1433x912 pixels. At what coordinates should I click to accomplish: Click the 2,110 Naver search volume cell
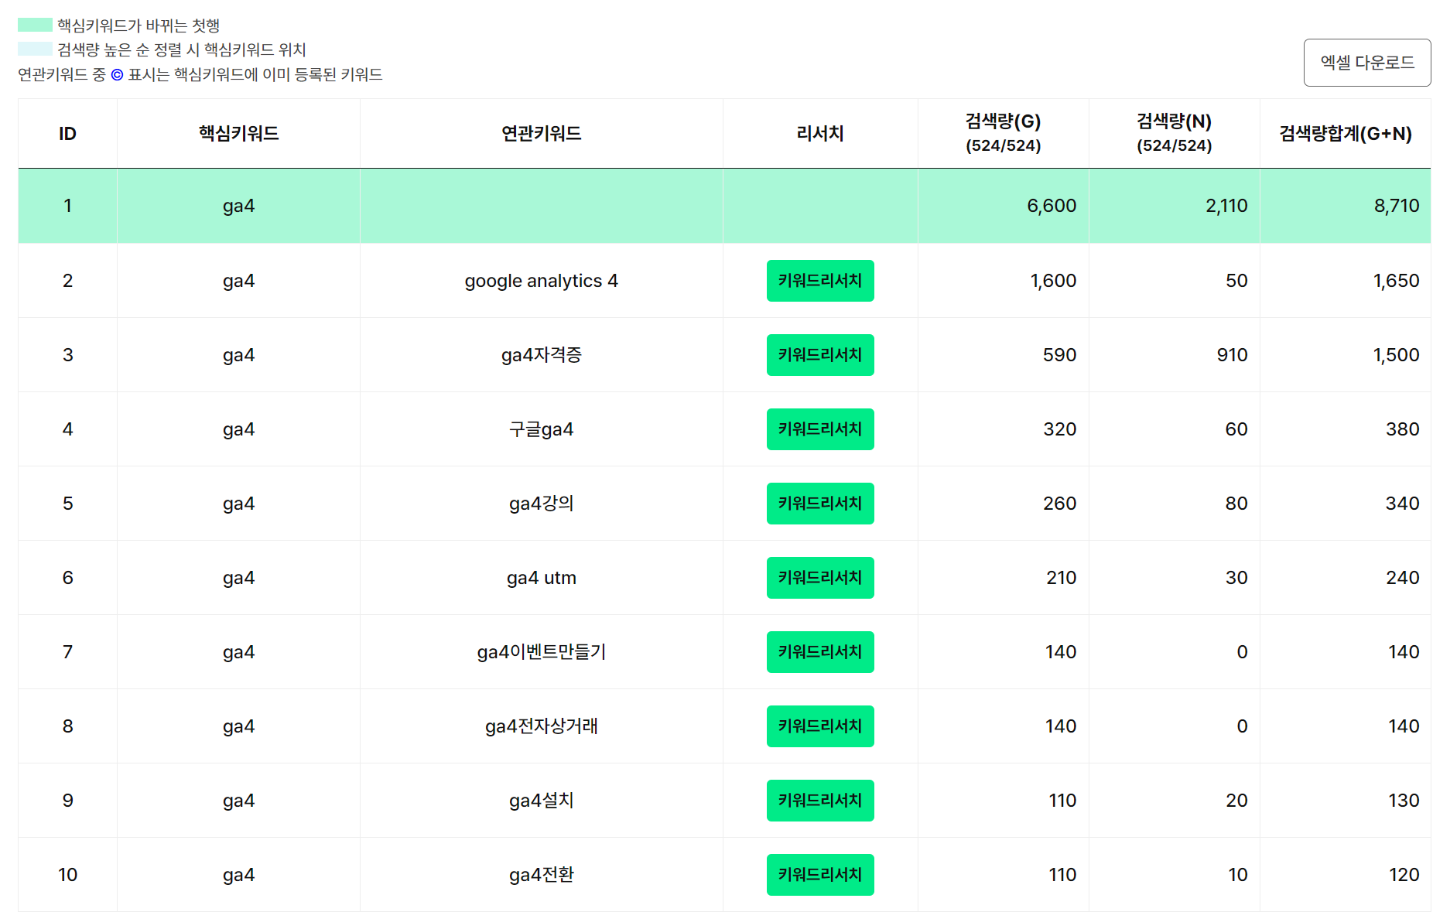coord(1174,206)
